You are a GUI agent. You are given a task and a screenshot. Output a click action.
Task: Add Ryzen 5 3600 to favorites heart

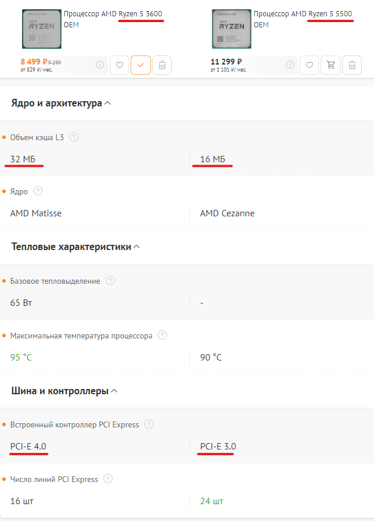120,65
